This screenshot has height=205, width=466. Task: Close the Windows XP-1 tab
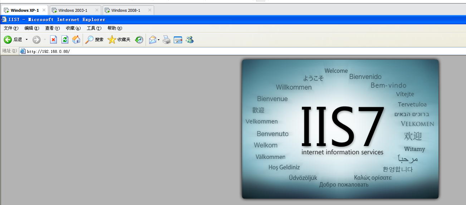[44, 10]
